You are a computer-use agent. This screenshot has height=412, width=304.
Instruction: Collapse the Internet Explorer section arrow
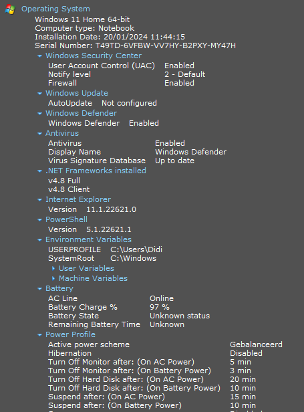[40, 200]
